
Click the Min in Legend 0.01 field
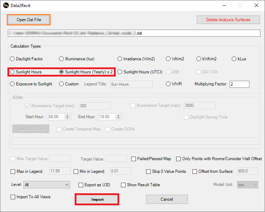click(x=121, y=171)
